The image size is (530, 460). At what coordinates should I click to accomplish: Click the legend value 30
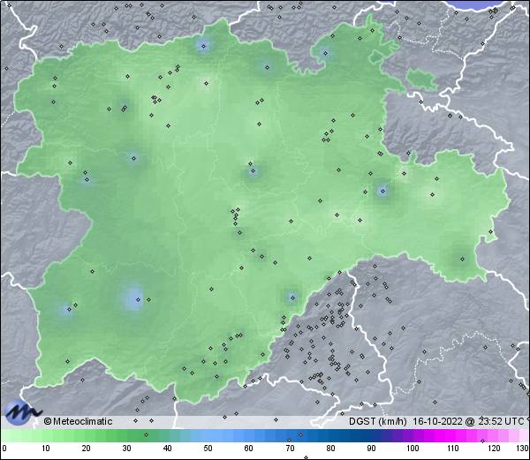click(126, 449)
